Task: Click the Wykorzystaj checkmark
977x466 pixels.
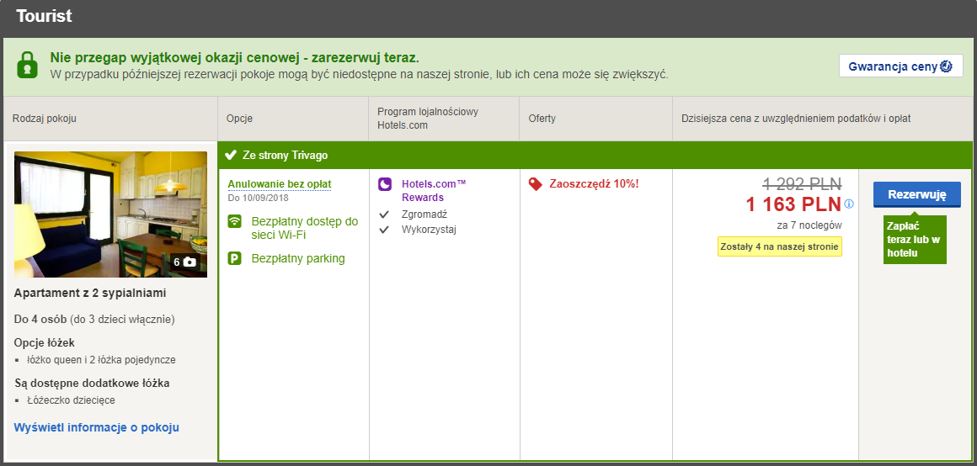Action: click(384, 230)
